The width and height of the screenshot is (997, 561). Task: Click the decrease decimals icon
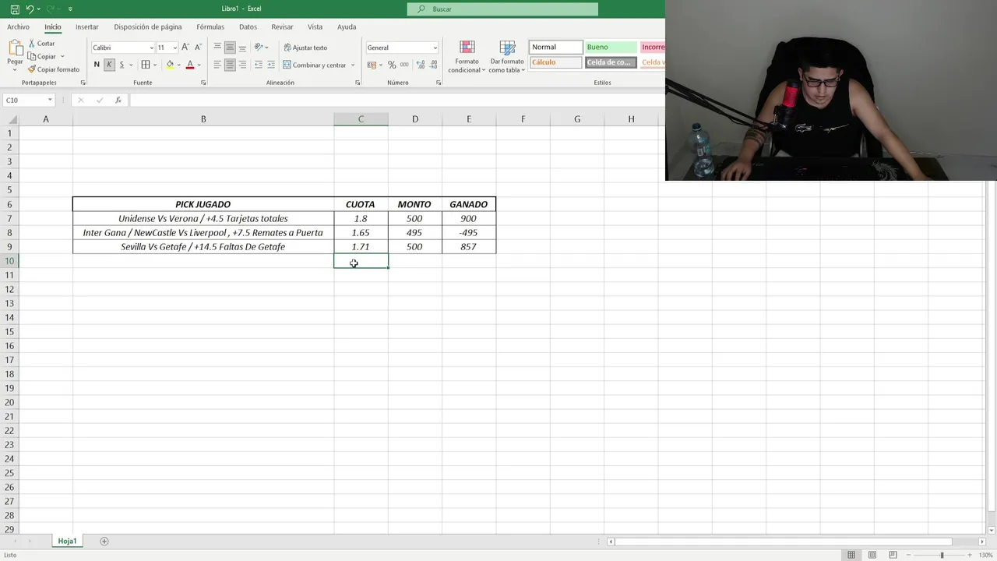click(x=432, y=65)
